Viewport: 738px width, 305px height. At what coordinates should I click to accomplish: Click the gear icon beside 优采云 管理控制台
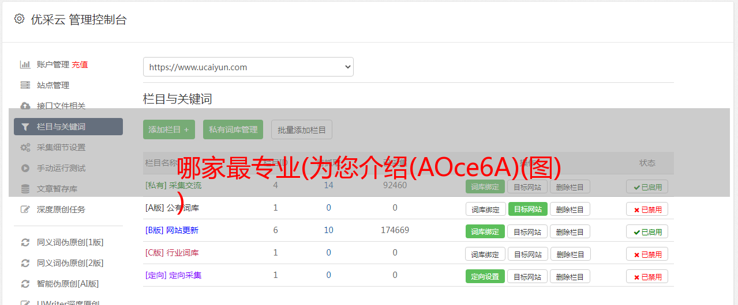[19, 19]
